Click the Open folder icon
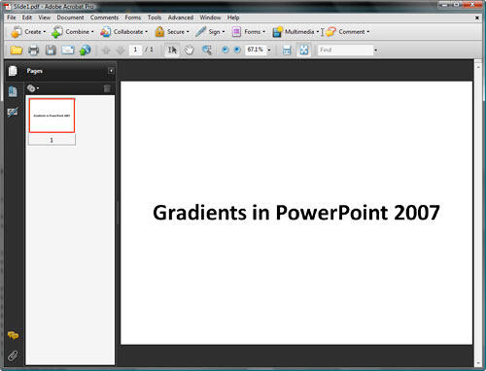This screenshot has width=486, height=371. (x=16, y=50)
